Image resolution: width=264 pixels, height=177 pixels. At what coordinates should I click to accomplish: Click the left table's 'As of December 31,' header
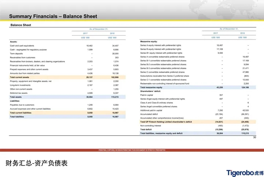coord(99,29)
